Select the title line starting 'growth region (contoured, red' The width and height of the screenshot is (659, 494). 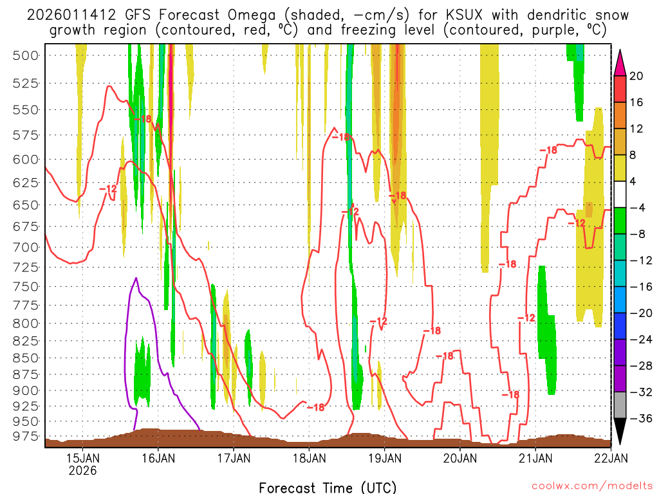pyautogui.click(x=328, y=30)
